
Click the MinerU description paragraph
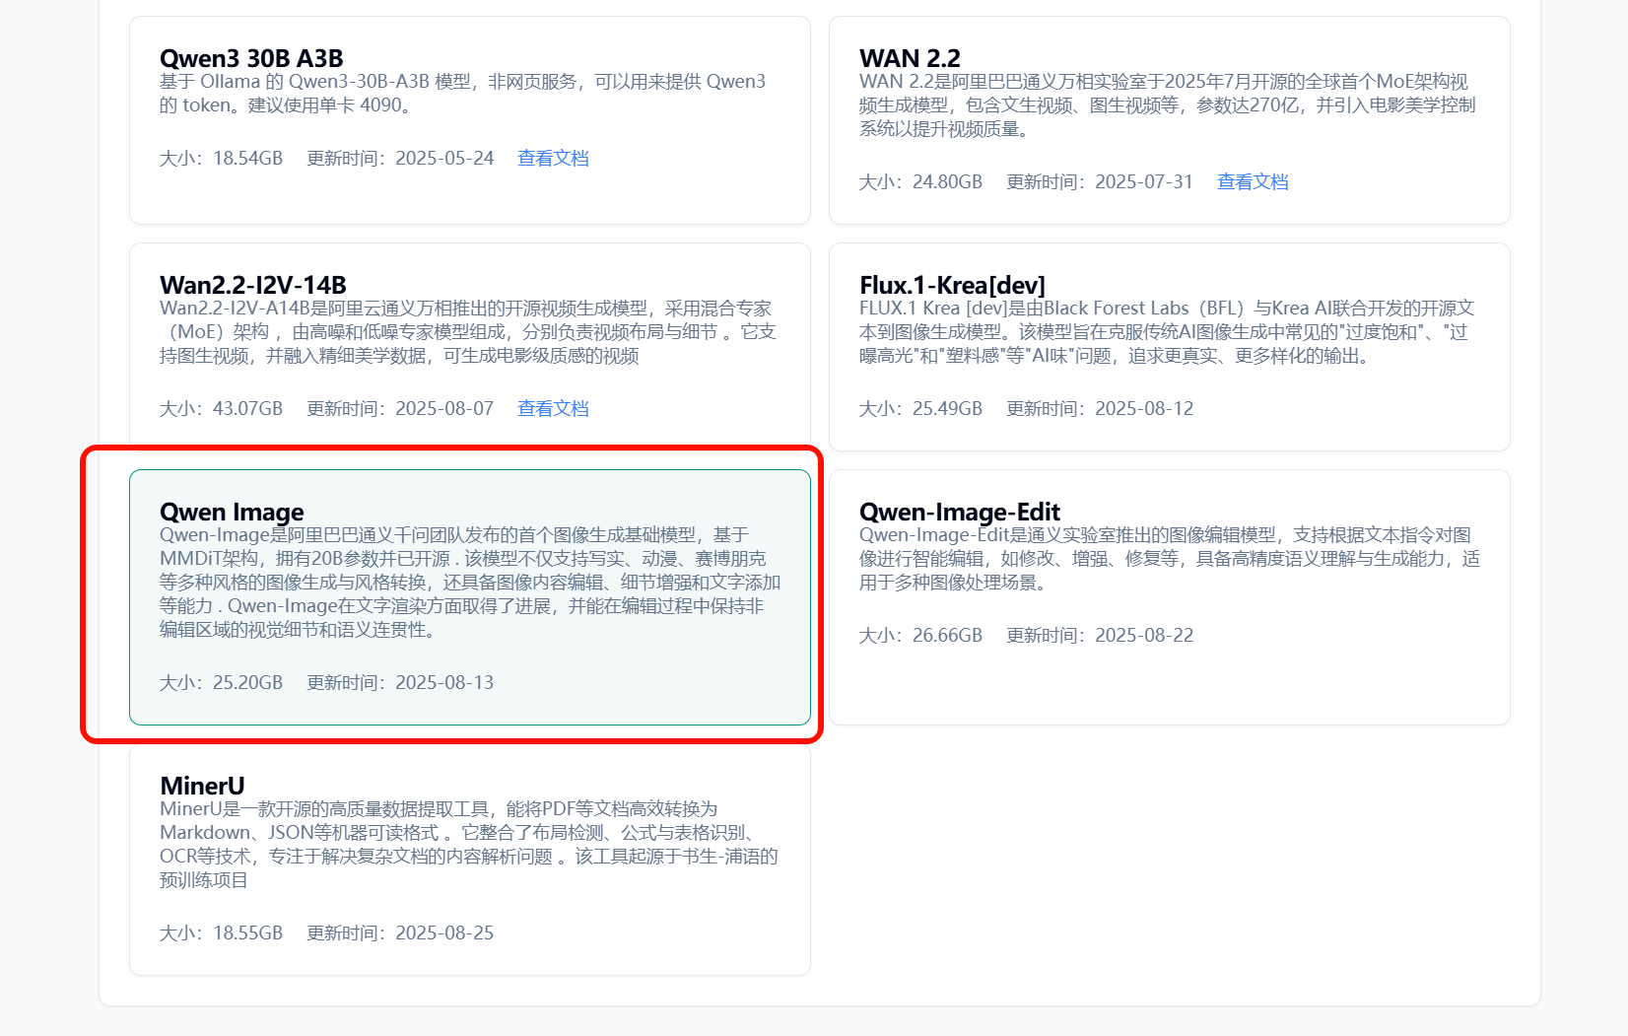468,845
